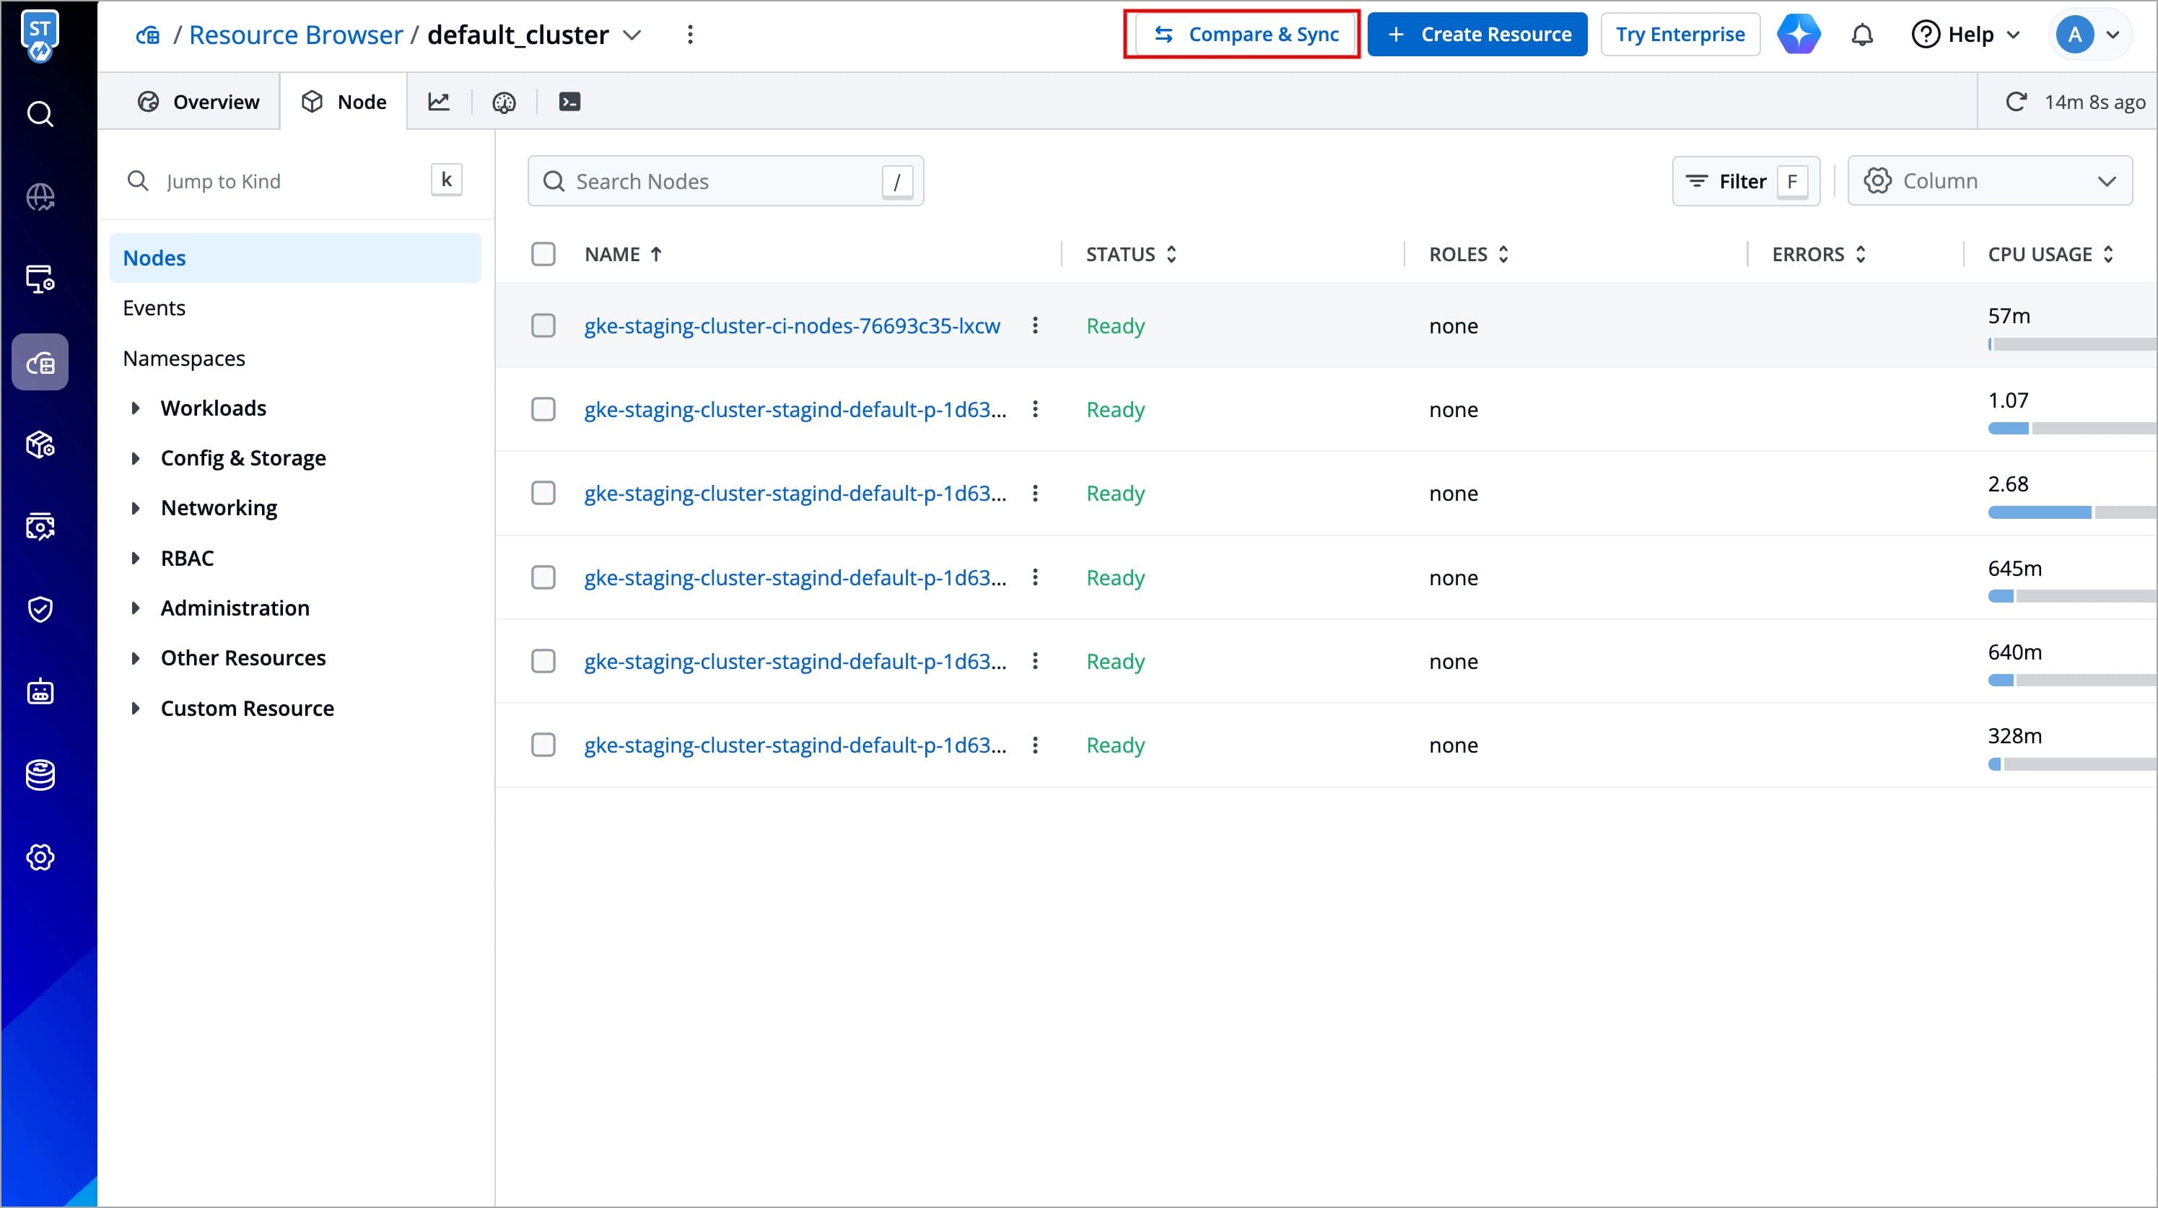Expand the Workloads tree group

tap(136, 408)
